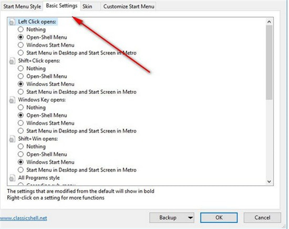
Task: Click the icon beside Left Click opens
Action: [x=13, y=22]
